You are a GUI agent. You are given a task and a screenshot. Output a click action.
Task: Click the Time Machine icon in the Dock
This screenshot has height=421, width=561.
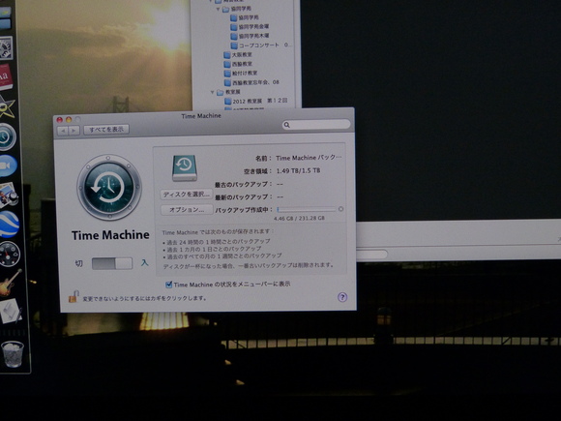(x=7, y=136)
